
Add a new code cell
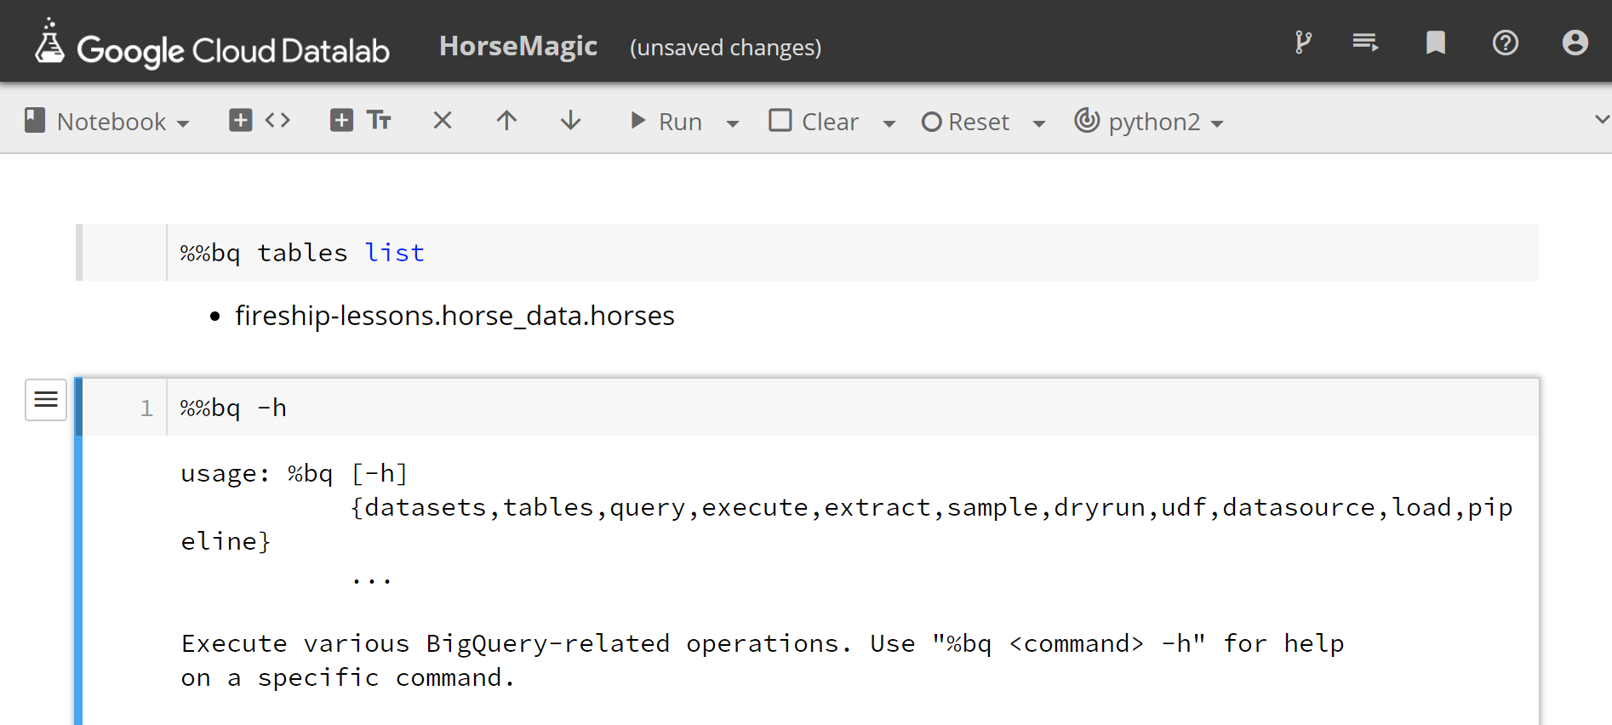tap(260, 121)
